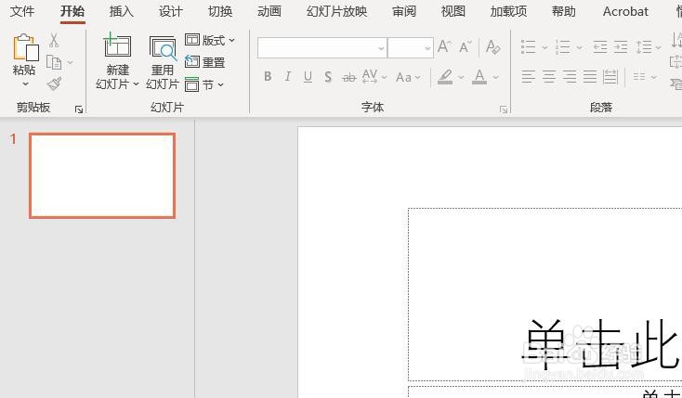Open the add or remove columns menu
Viewport: 682px width, 398px height.
point(645,77)
